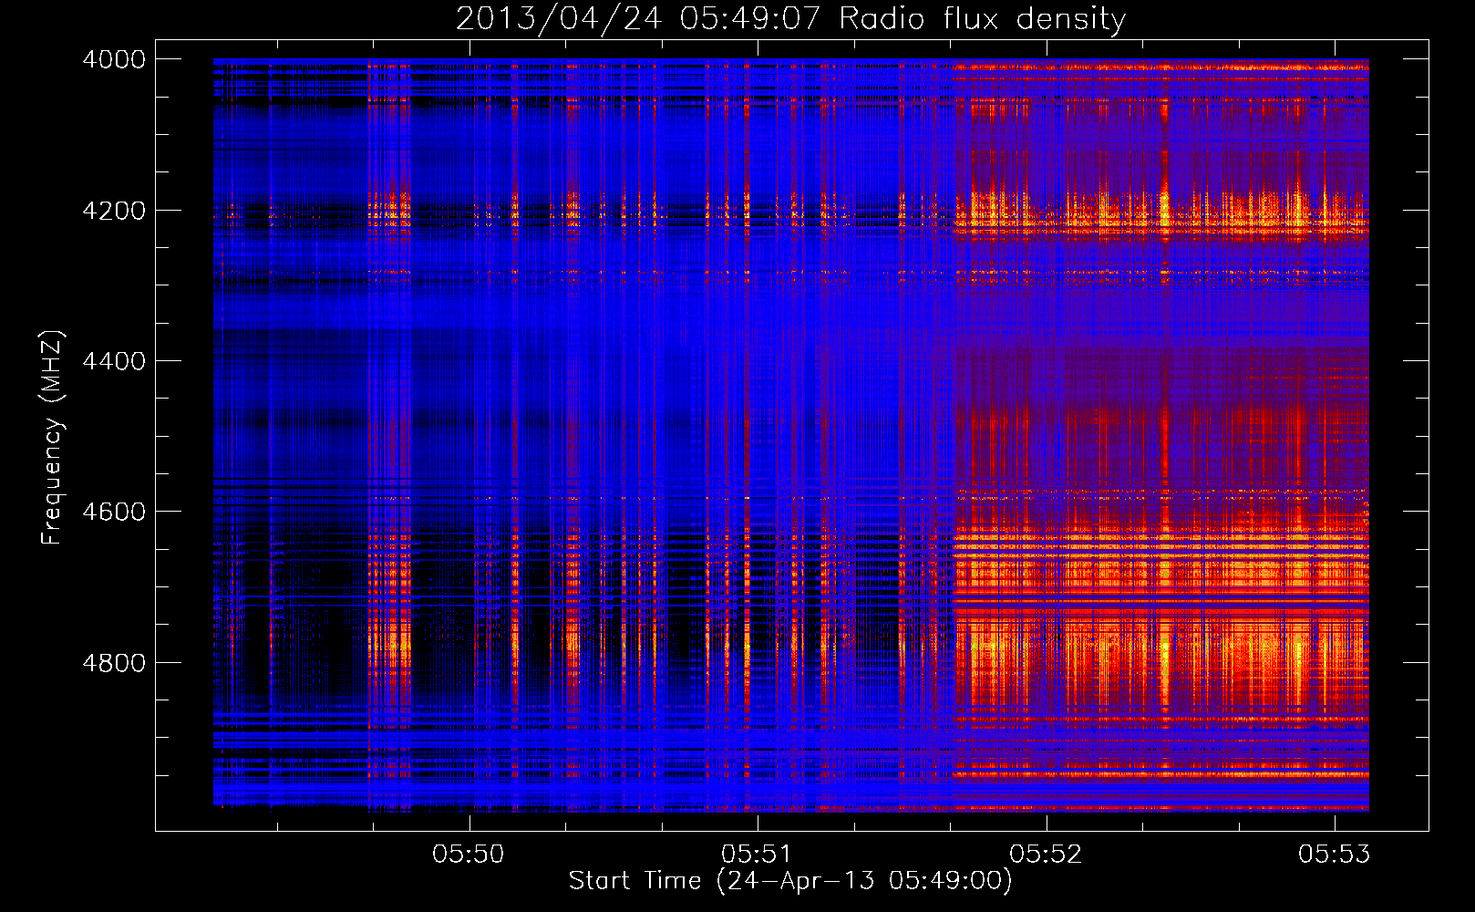
Task: Click the 'Frequency (MHZ)' axis title
Action: click(53, 438)
